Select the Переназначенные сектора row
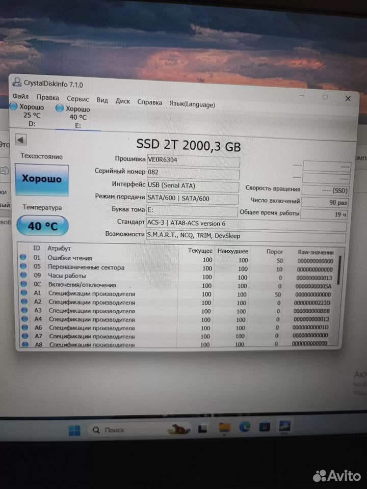 tap(178, 267)
